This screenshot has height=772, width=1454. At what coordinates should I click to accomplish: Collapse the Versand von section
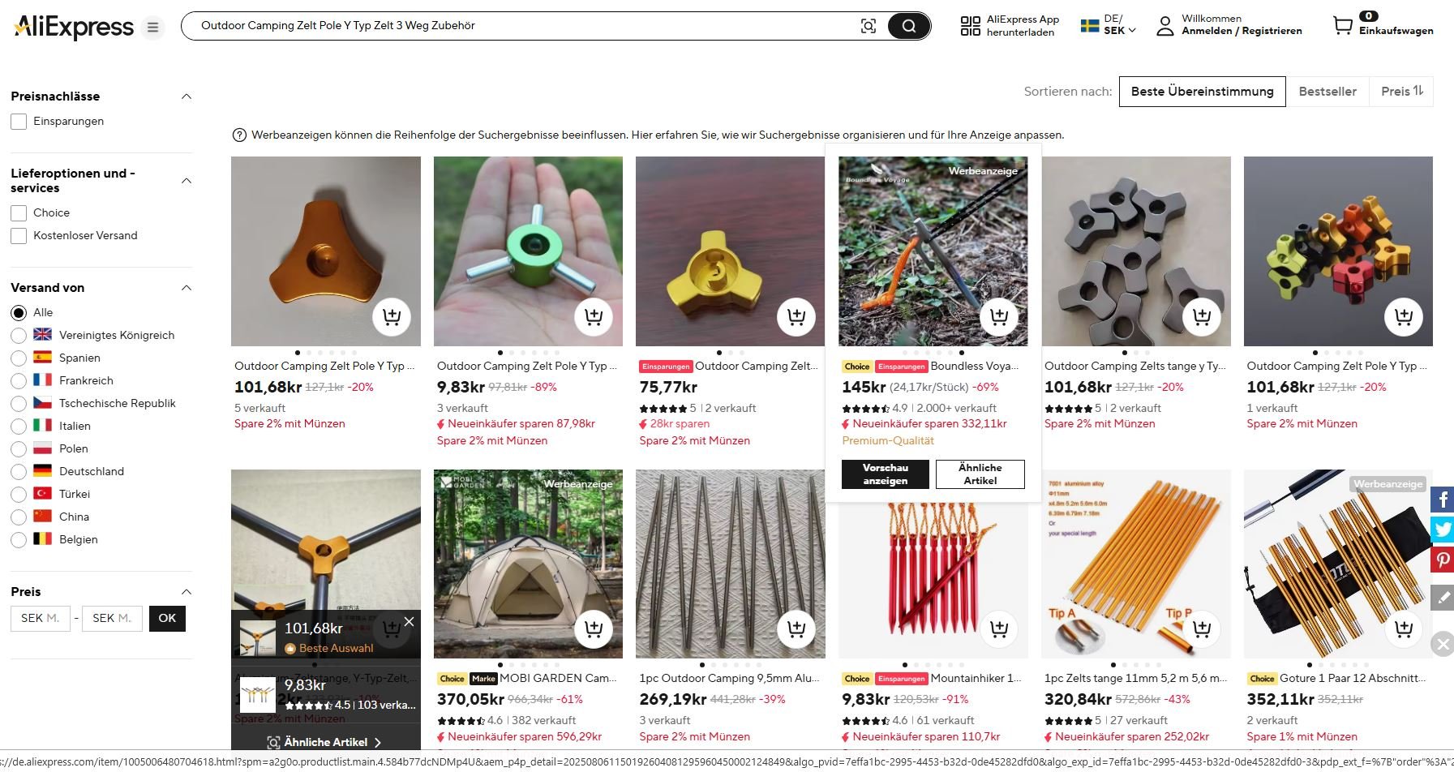point(187,288)
